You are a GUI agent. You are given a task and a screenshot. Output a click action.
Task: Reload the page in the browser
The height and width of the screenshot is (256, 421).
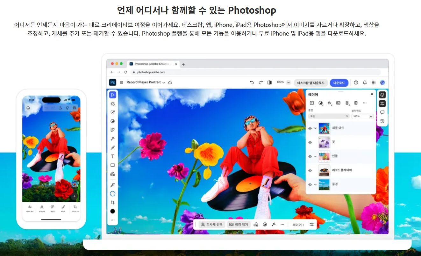tap(125, 72)
